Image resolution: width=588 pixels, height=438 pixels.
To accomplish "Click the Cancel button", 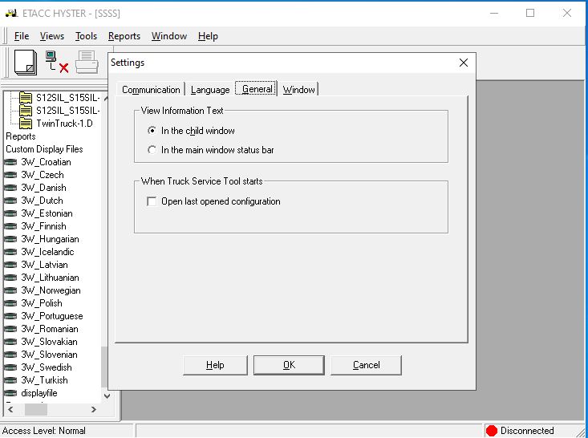I will click(x=367, y=365).
